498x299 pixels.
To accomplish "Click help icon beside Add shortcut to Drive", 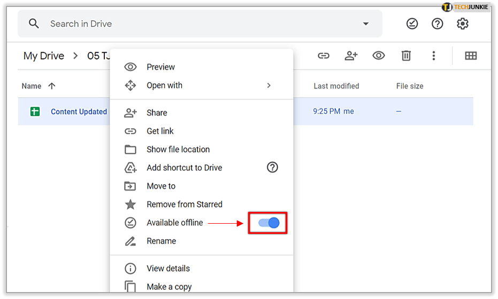I will (272, 168).
